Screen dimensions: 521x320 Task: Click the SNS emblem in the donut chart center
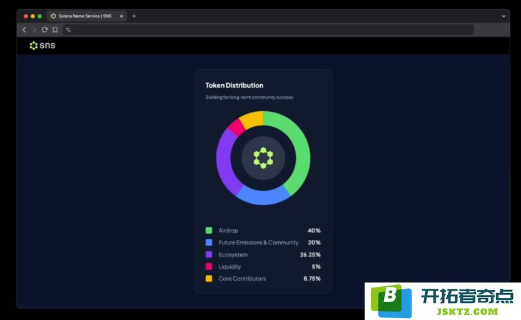coord(263,158)
